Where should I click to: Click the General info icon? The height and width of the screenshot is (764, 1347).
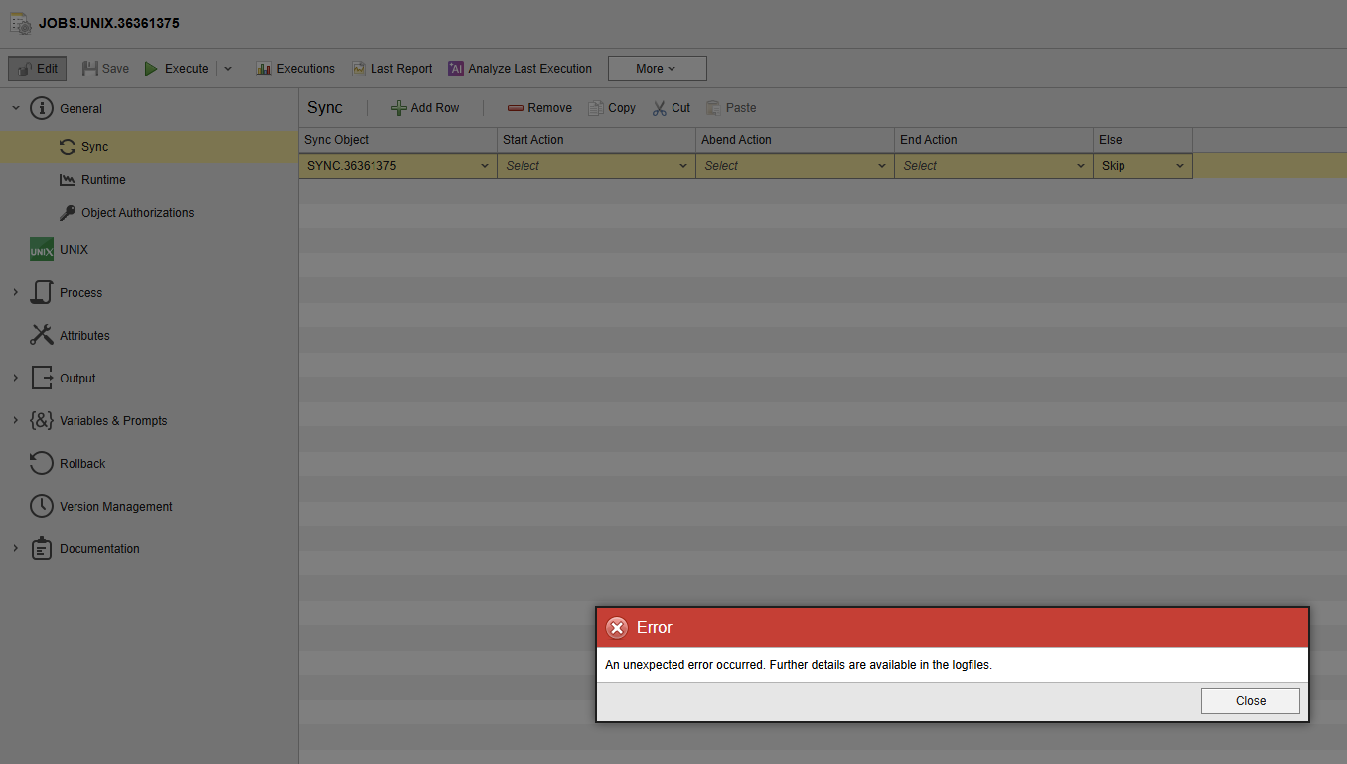pos(41,108)
